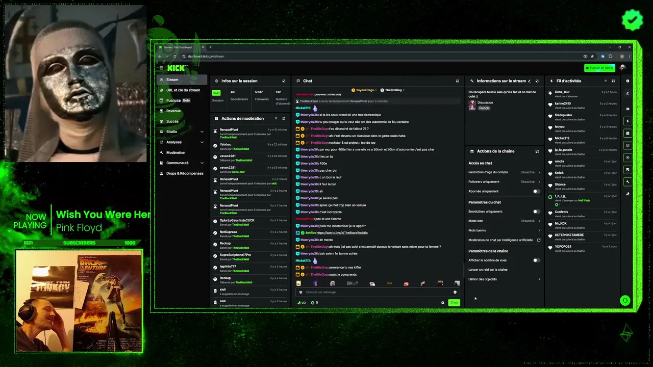Screen dimensions: 653x367
Task: Expand the Informations sur le stream panel
Action: point(537,81)
